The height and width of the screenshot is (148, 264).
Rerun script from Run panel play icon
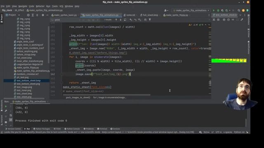pos(6,106)
